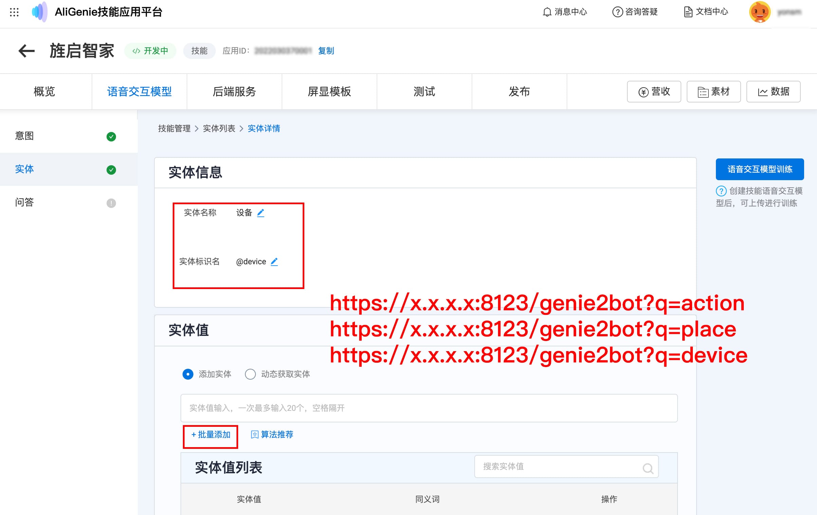Go to 实体列表 in the breadcrumb

[219, 129]
